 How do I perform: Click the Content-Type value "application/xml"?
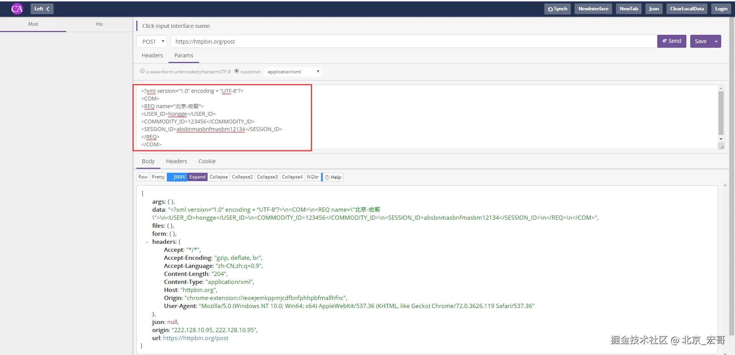point(229,282)
